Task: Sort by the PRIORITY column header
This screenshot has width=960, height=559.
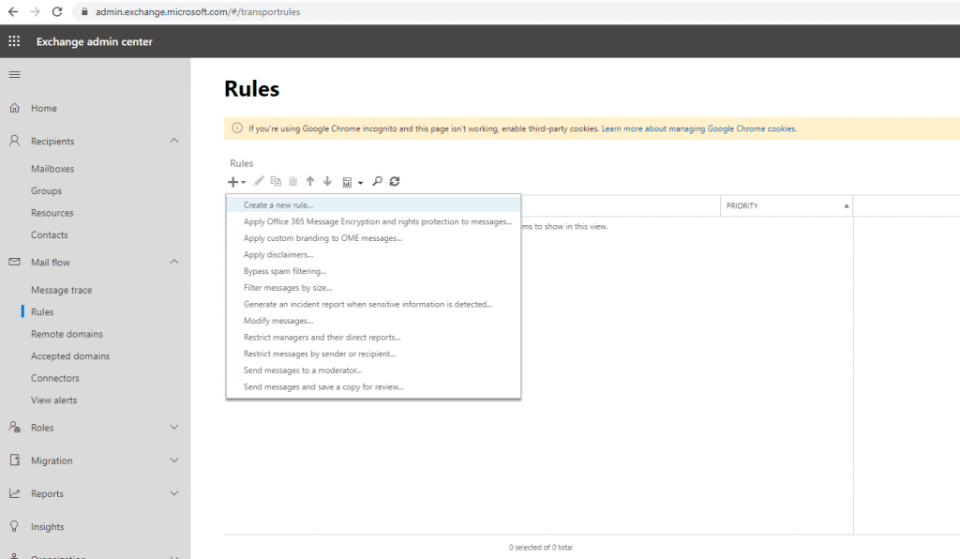Action: (787, 205)
